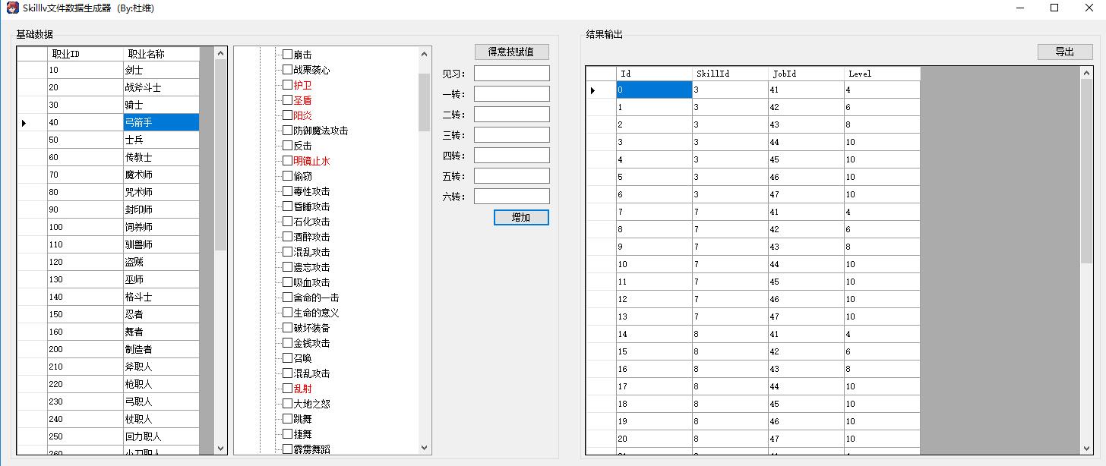Viewport: 1106px width, 466px height.
Task: Maximize the Skilllv generator window
Action: point(1054,8)
